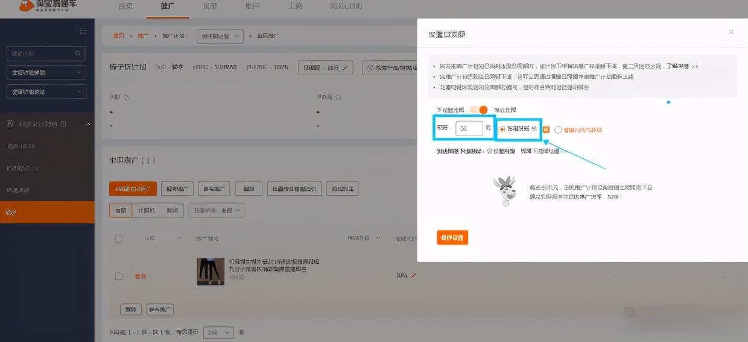Click the Home breadcrumb link
The image size is (748, 342).
click(119, 36)
